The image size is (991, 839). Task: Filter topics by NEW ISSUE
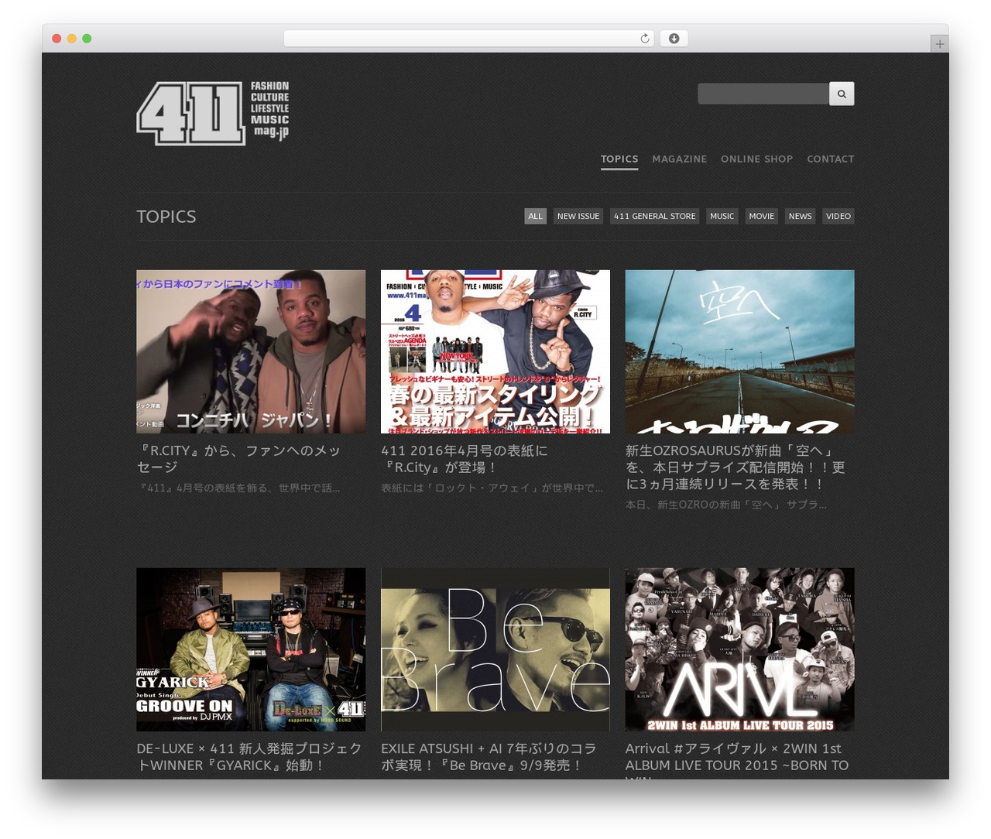tap(578, 216)
